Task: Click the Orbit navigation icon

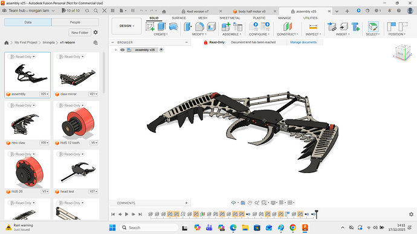Action: (x=233, y=203)
